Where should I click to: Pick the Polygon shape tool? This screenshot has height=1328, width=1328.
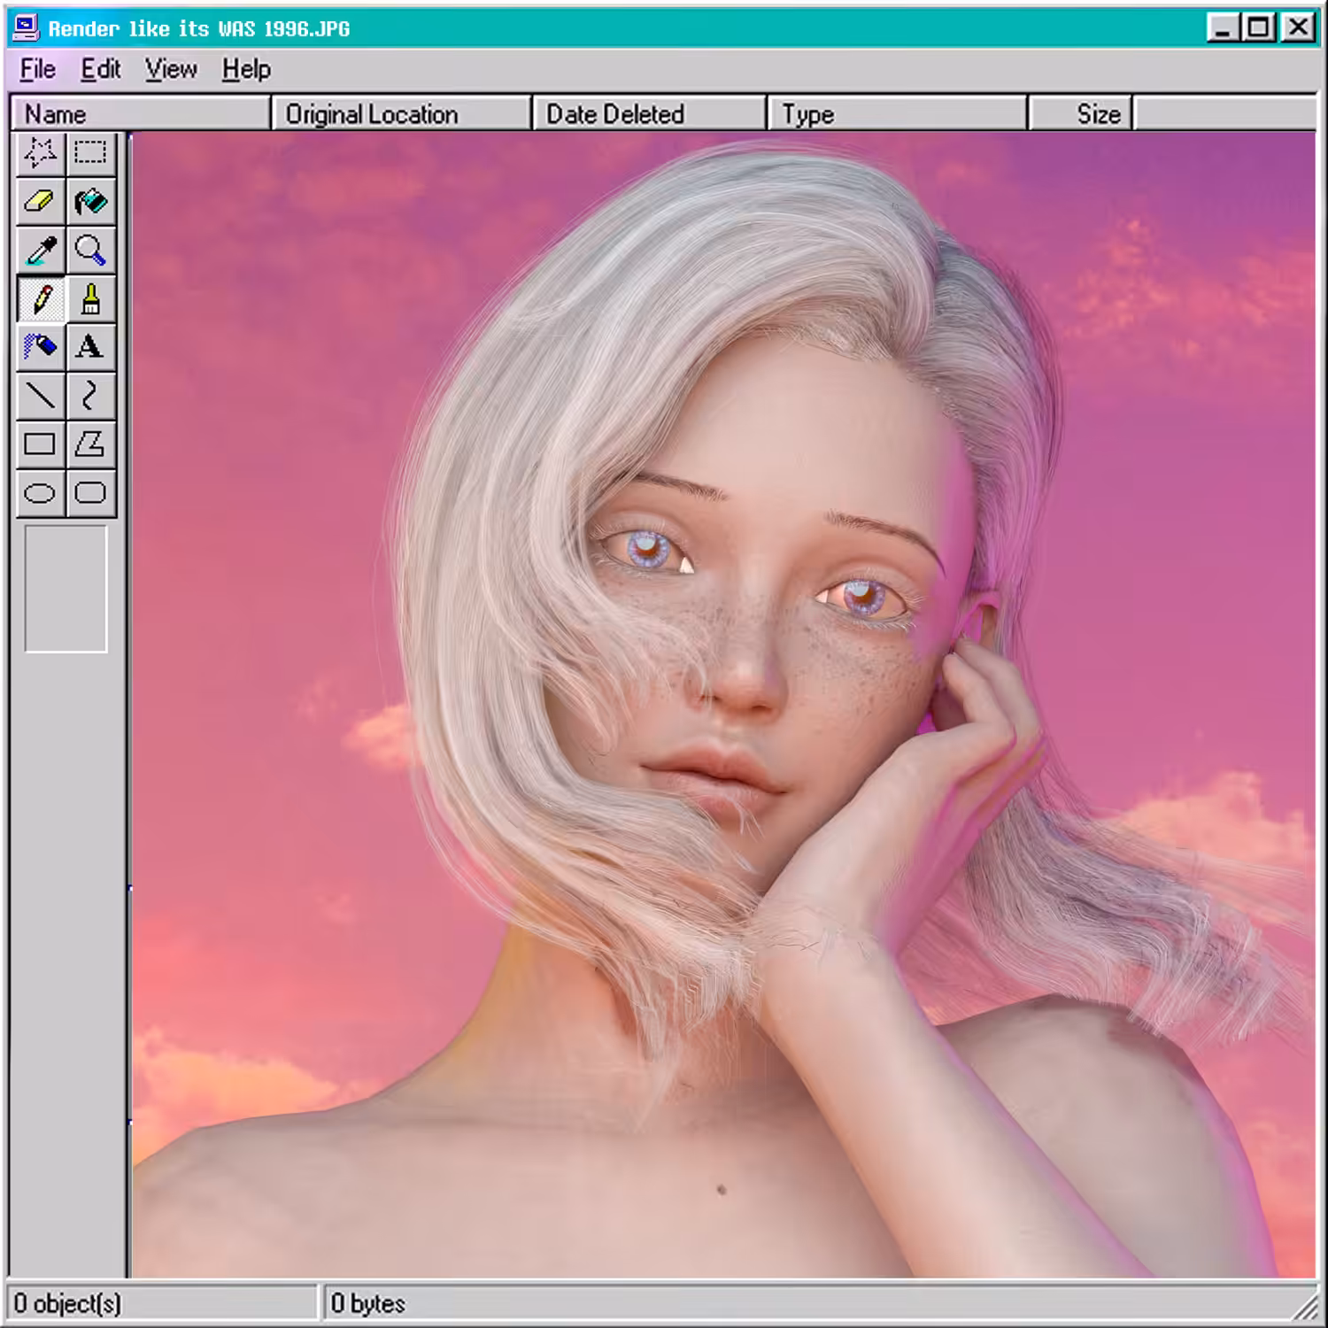coord(90,444)
